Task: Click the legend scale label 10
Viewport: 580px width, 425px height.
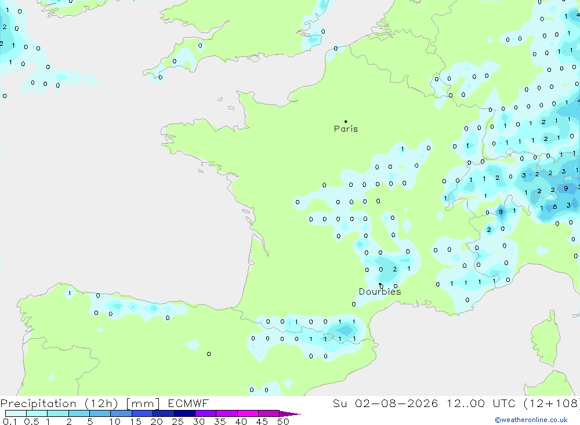Action: [114, 422]
